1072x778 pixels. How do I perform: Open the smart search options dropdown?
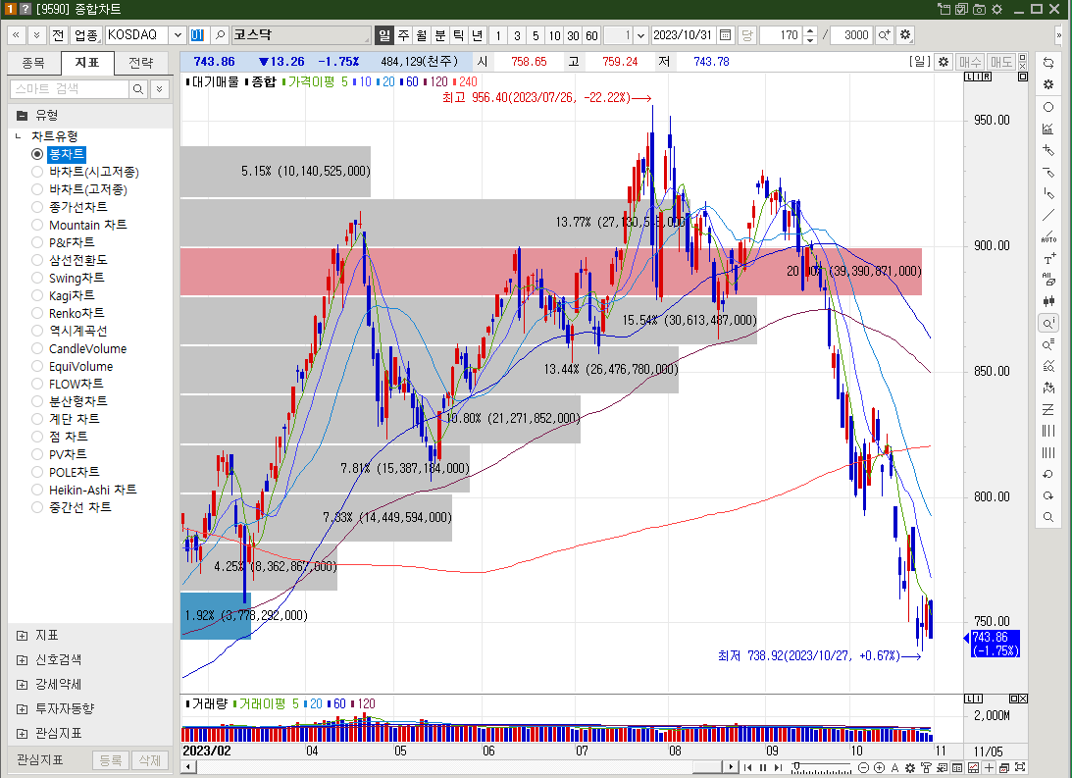coord(159,89)
